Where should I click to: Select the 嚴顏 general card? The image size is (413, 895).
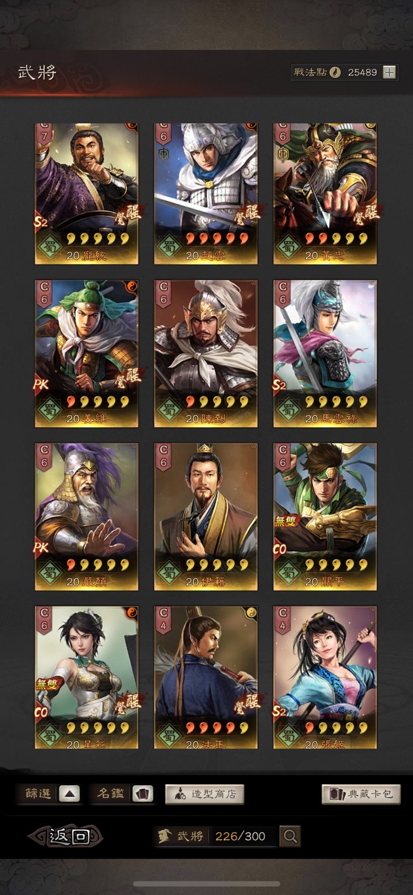click(86, 516)
